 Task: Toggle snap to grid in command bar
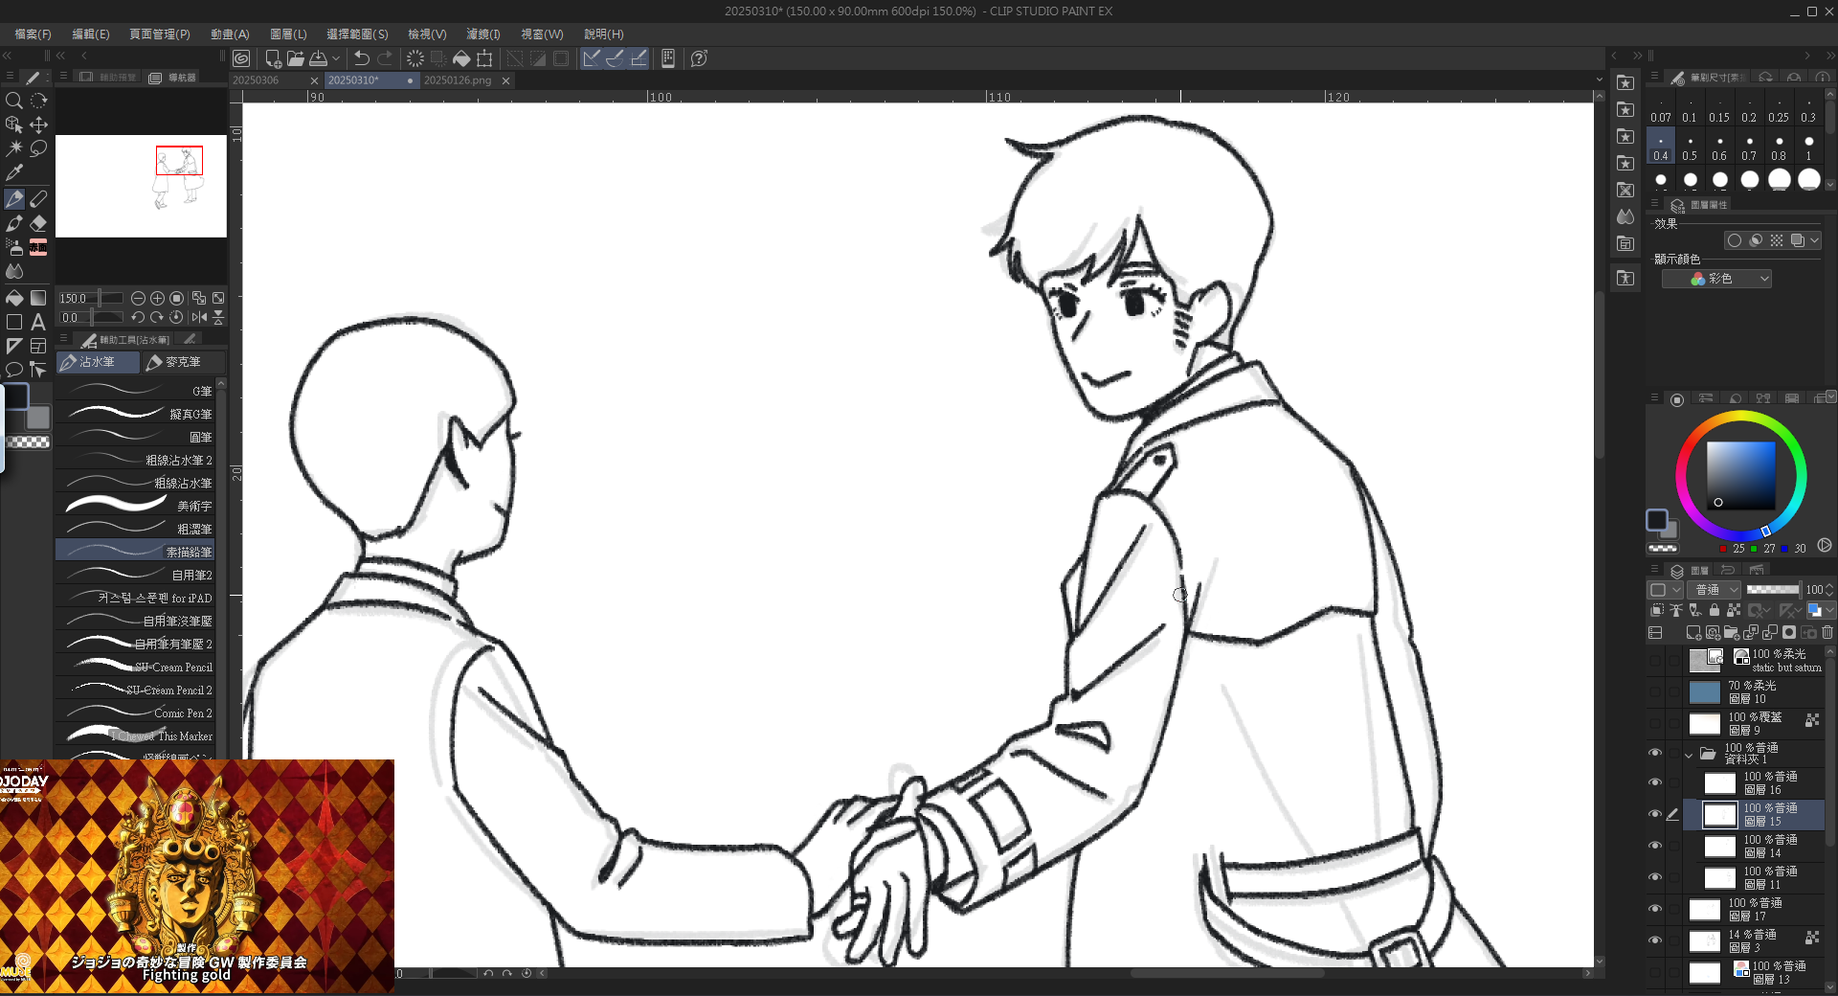click(x=639, y=58)
